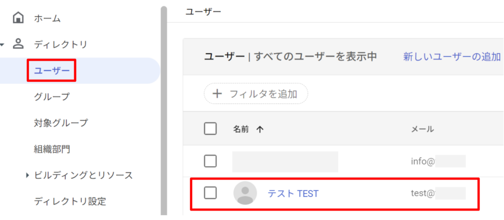The image size is (504, 220).
Task: Open the ホーム menu item
Action: click(47, 19)
